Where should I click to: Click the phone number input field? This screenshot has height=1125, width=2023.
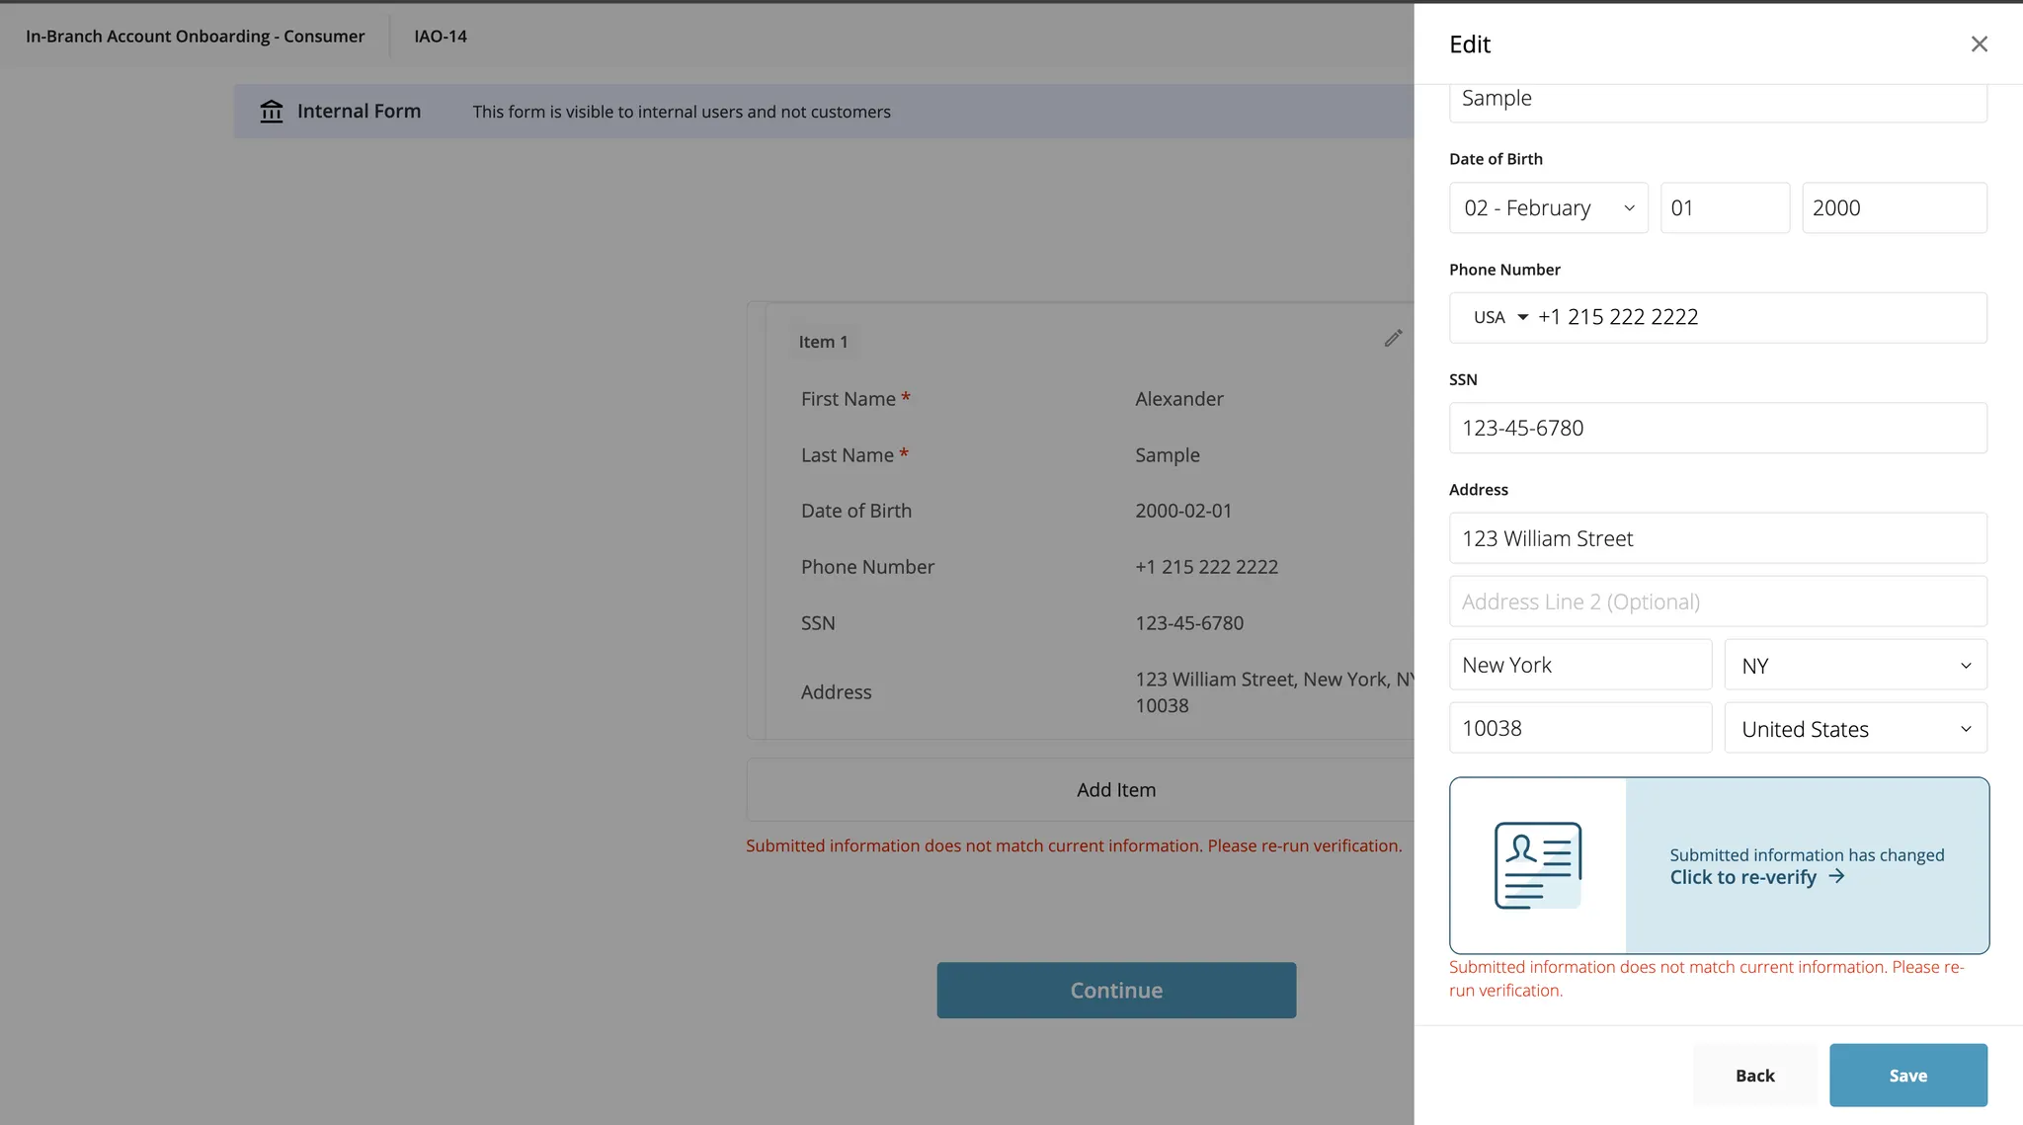[x=1758, y=318]
